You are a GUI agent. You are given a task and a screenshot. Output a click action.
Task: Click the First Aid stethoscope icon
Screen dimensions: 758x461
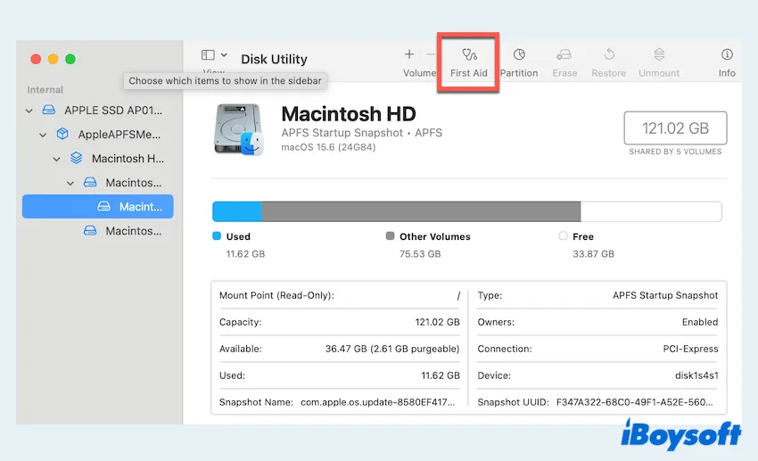(469, 54)
